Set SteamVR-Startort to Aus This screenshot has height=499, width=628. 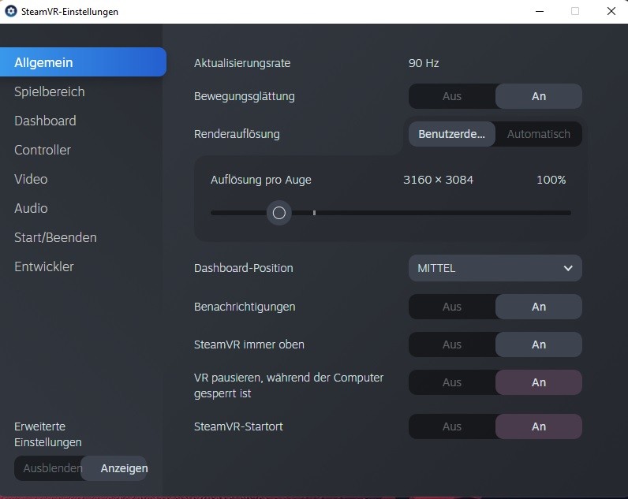(x=452, y=426)
